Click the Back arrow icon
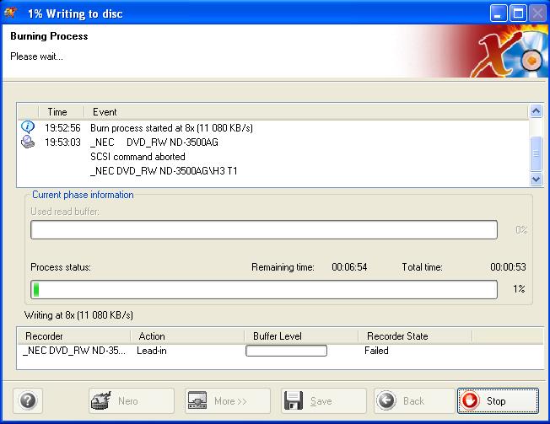 386,400
